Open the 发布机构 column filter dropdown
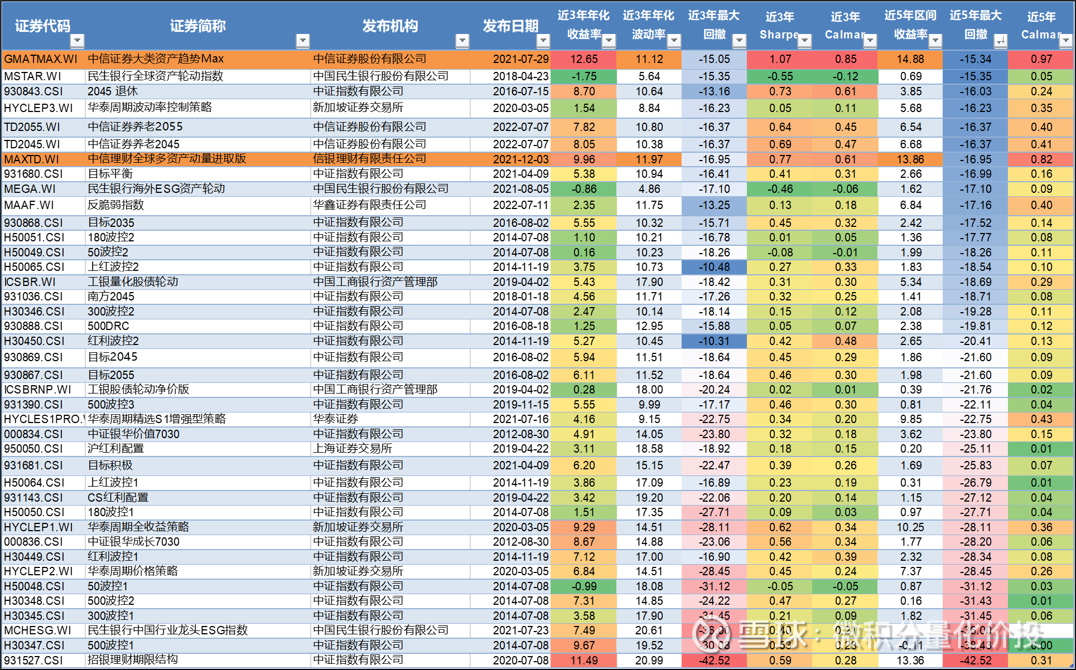The image size is (1076, 670). point(462,41)
